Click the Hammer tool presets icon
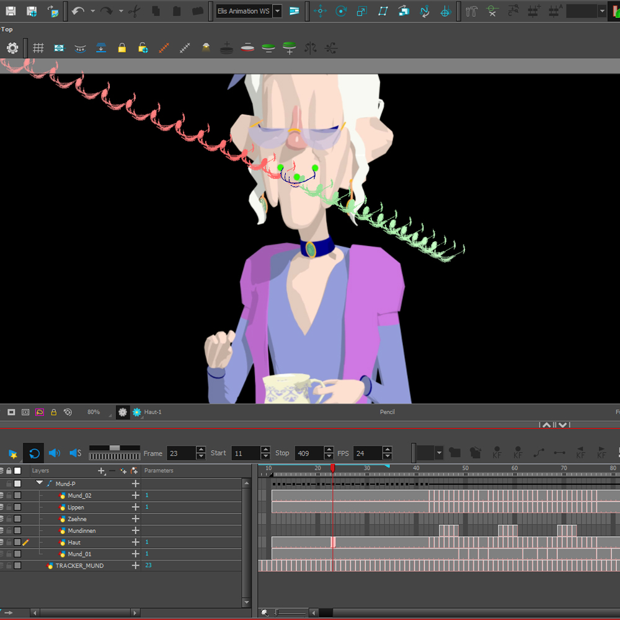The image size is (620, 620). pyautogui.click(x=471, y=11)
